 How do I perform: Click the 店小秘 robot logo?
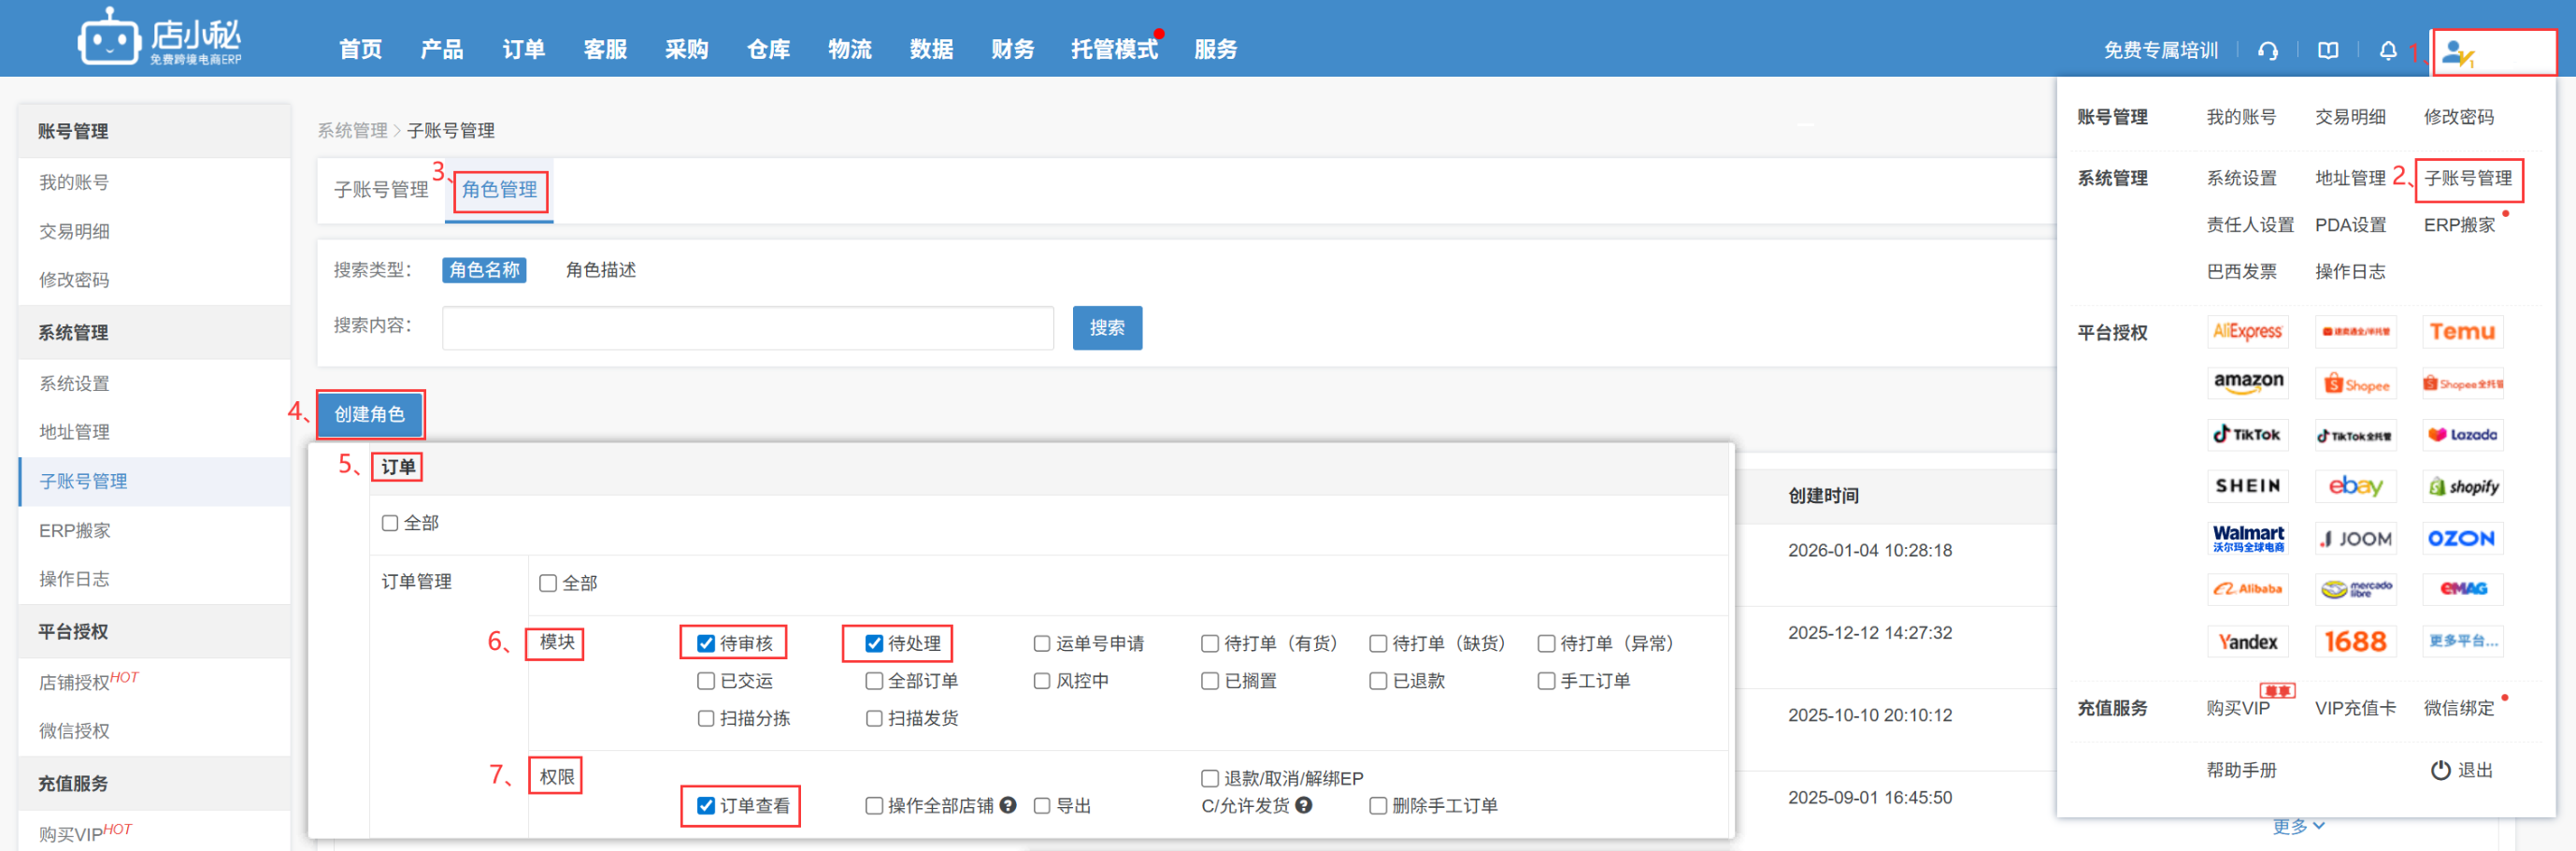(108, 38)
